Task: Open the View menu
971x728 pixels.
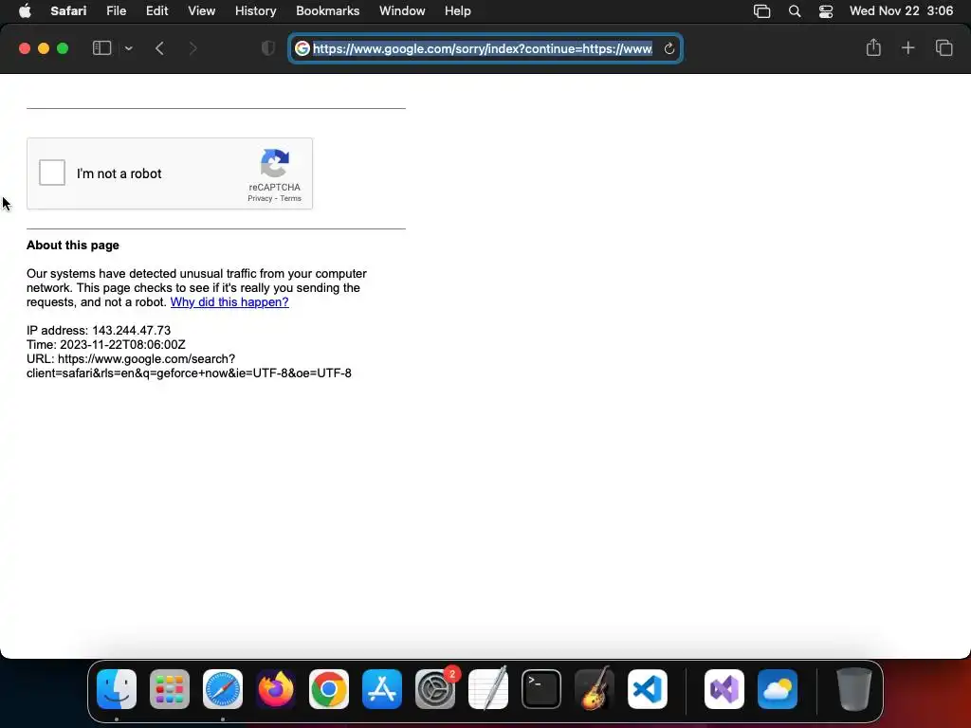Action: point(201,11)
